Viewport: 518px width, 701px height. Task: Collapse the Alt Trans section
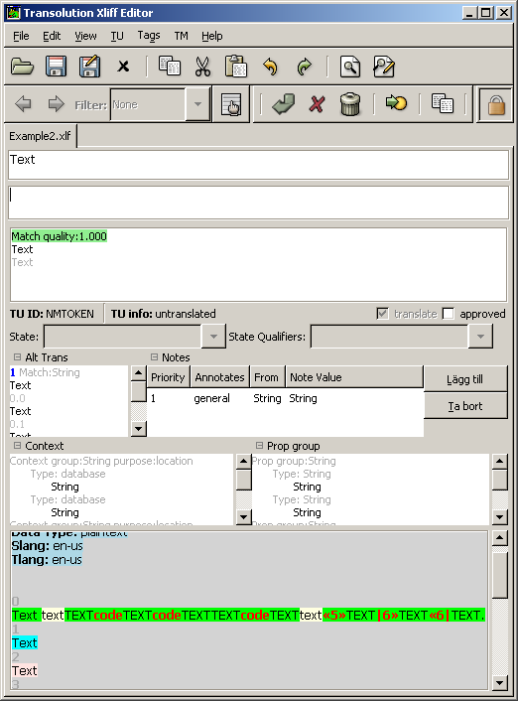pyautogui.click(x=17, y=357)
